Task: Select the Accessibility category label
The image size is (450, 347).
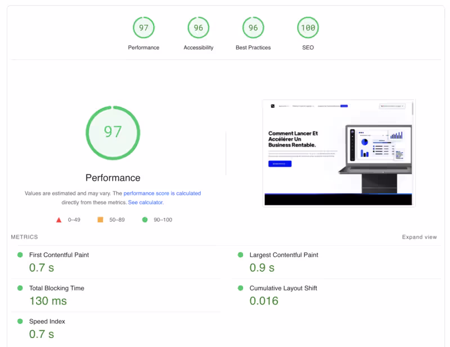Action: [x=199, y=48]
